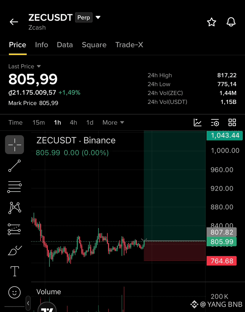
Task: Collapse the drawing toolbar with side arrow
Action: [28, 303]
